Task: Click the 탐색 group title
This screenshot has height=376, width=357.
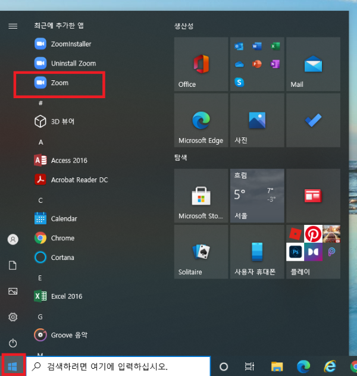Action: click(x=180, y=158)
